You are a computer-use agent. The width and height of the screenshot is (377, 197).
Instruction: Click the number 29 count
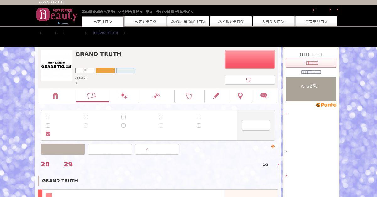[x=68, y=164]
